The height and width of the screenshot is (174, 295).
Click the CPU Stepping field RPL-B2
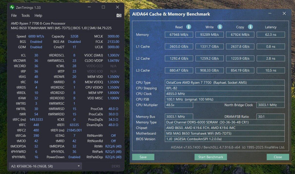pyautogui.click(x=225, y=88)
